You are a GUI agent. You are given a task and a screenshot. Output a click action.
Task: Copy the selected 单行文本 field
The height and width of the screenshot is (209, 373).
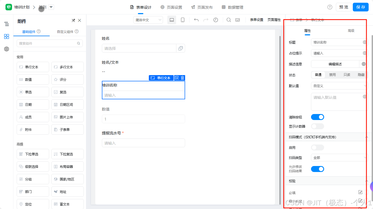pyautogui.click(x=177, y=78)
